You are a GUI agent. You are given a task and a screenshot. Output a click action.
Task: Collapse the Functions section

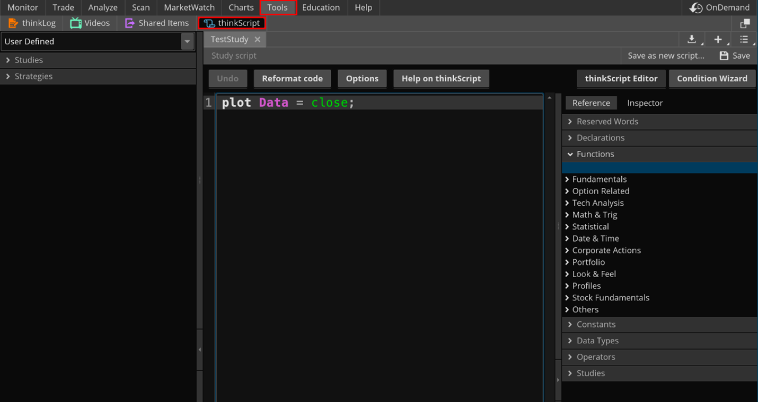tap(659, 154)
